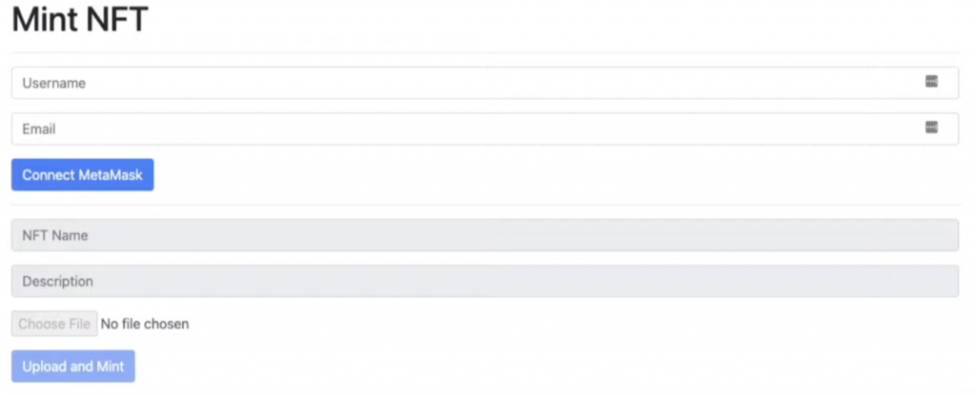The width and height of the screenshot is (976, 395).
Task: Click the small key icon at Email field's right end
Action: tap(931, 128)
